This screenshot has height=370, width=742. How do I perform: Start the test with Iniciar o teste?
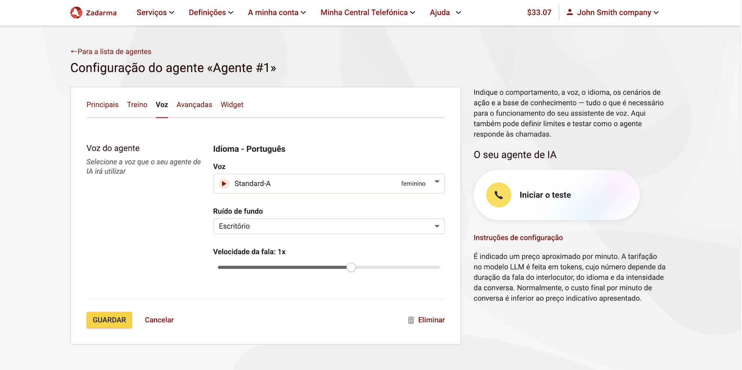[556, 195]
